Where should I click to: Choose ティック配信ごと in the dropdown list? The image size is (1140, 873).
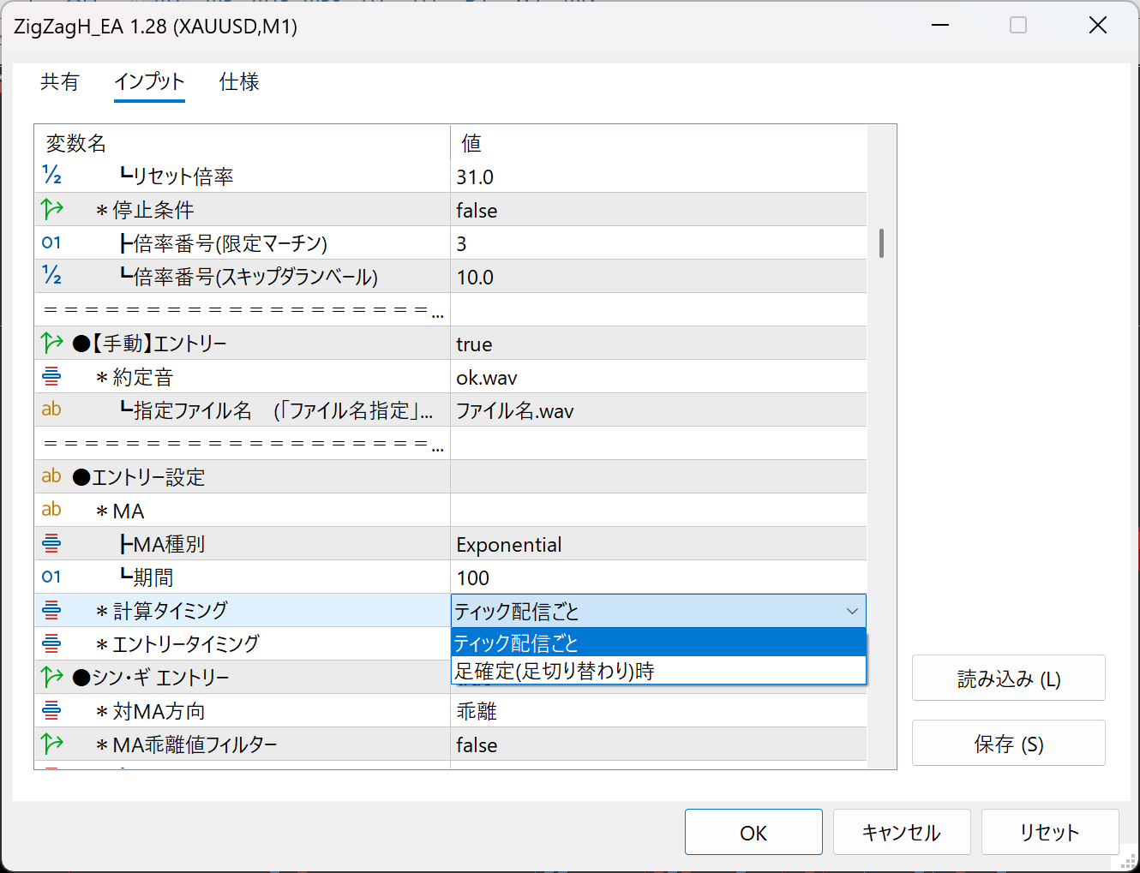point(657,643)
